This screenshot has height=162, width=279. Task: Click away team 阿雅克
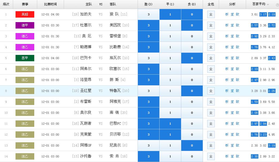pos(115,102)
